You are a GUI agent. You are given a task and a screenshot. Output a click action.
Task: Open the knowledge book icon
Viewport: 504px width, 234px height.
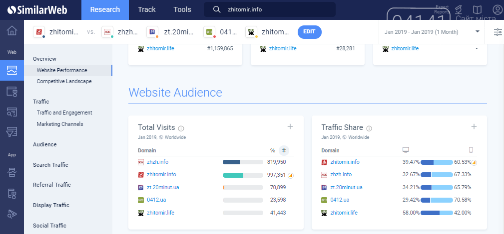pos(479,9)
